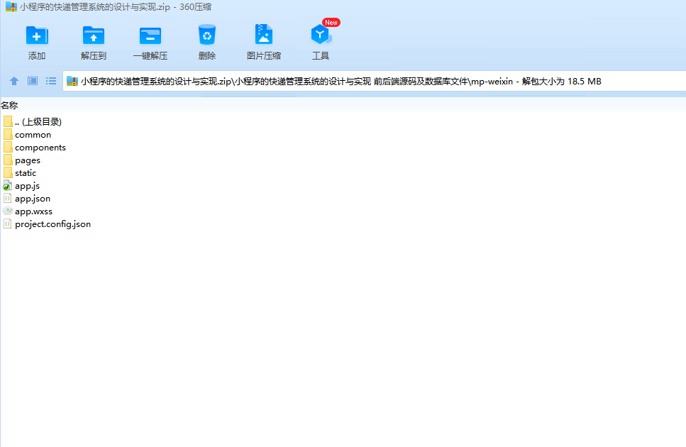Click the 一键解压 one-click extract icon
The height and width of the screenshot is (447, 686).
tap(150, 35)
